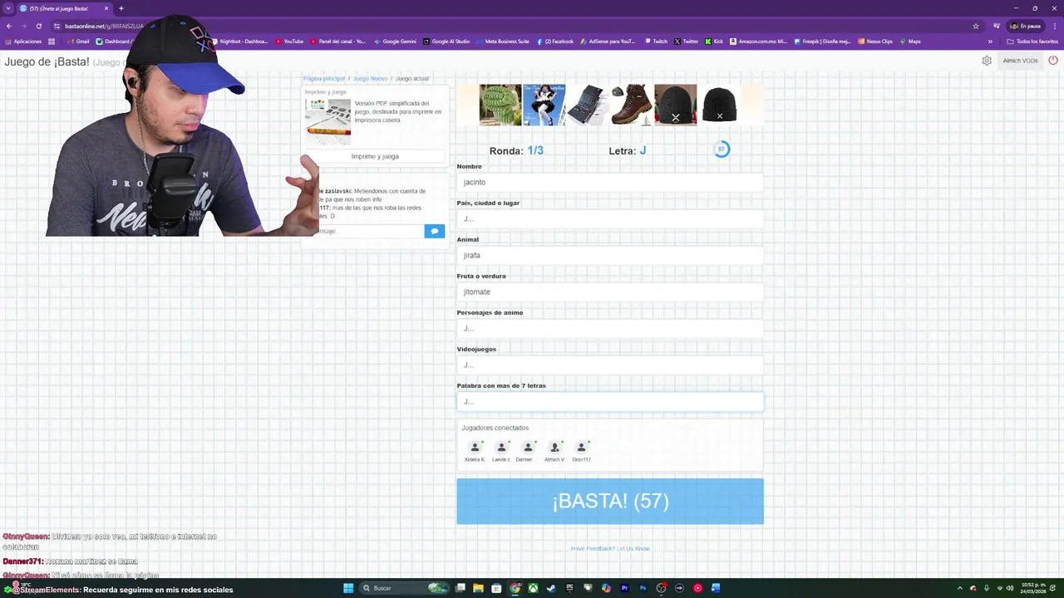Open the Maps bookmark

(x=910, y=42)
